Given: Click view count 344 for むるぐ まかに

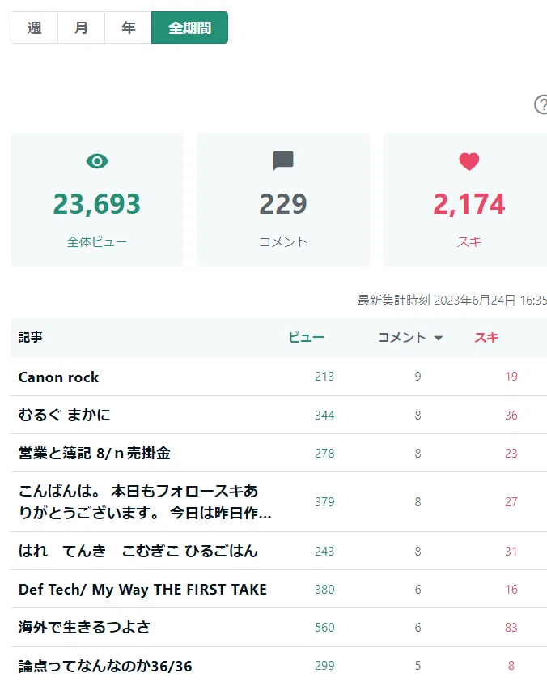Looking at the screenshot, I should pyautogui.click(x=324, y=416).
